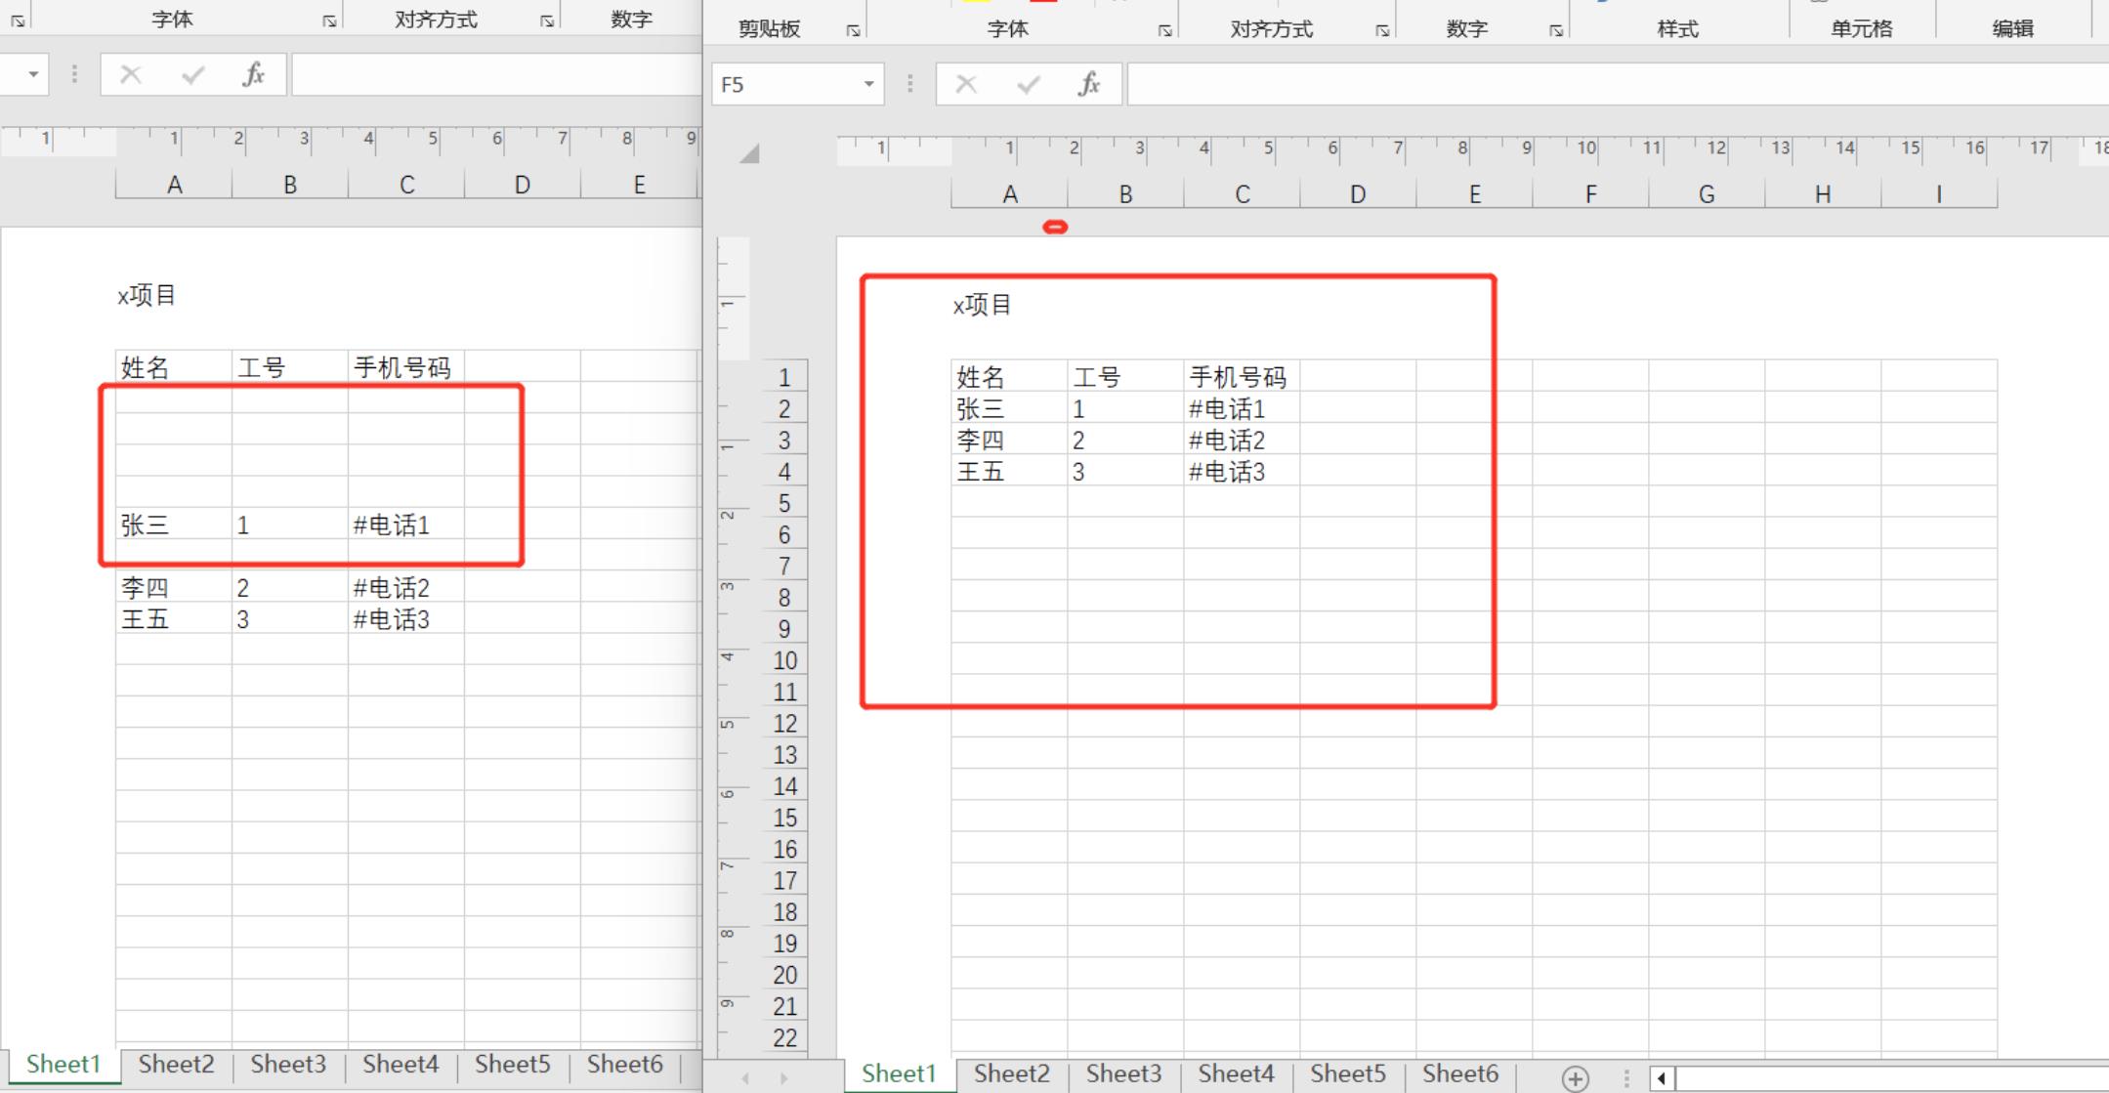Open 字体 dialog launcher in the right window

pyautogui.click(x=1164, y=31)
